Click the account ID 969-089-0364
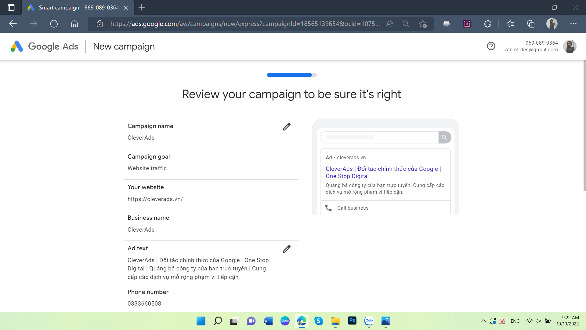This screenshot has width=586, height=330. coord(541,43)
